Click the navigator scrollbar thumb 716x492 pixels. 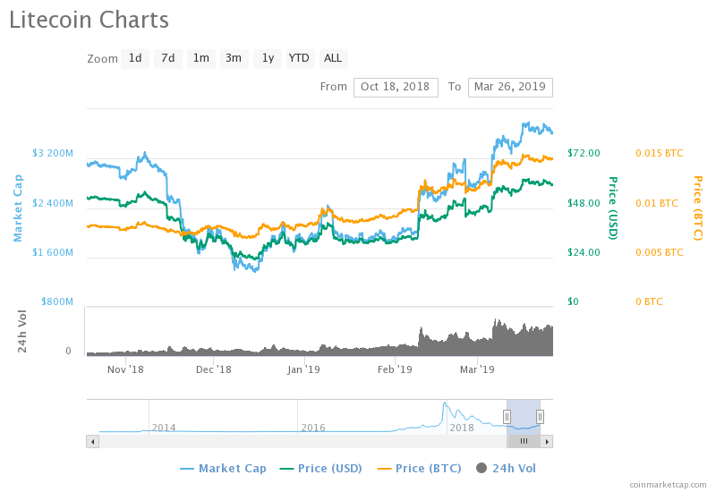[x=524, y=441]
